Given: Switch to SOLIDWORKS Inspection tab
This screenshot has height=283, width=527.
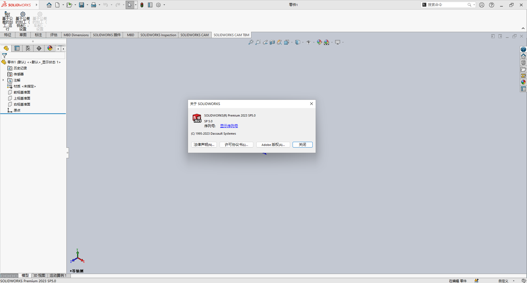Looking at the screenshot, I should 158,35.
